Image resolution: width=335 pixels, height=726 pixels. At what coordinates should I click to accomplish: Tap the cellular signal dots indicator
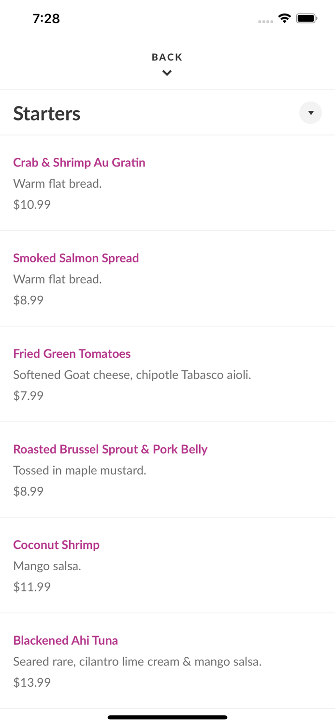tap(265, 20)
